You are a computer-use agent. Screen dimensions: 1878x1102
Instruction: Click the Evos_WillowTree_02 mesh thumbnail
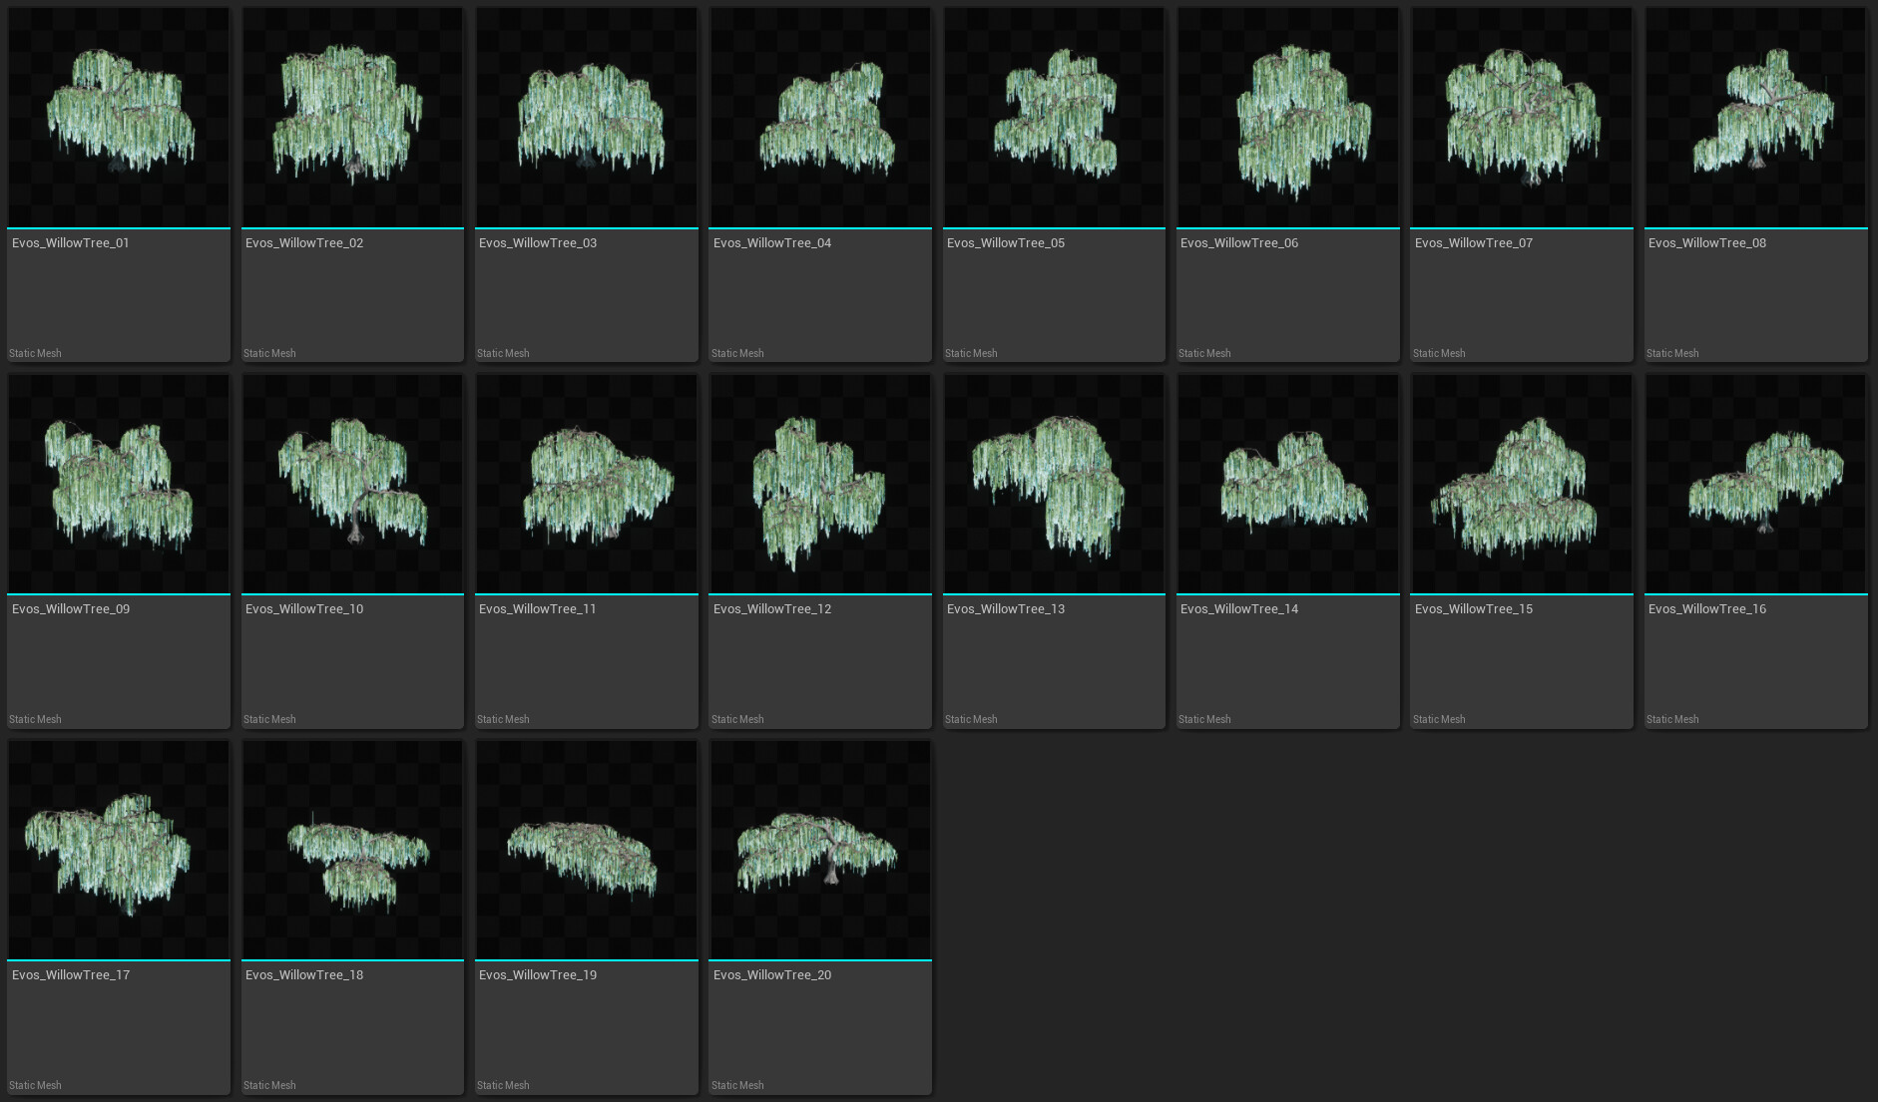pyautogui.click(x=352, y=118)
